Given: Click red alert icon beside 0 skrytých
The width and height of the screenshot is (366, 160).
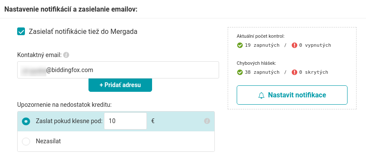Looking at the screenshot, I should click(x=294, y=72).
